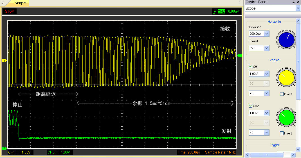Open the Format Y-T dropdown
The height and width of the screenshot is (158, 301).
coord(266,48)
